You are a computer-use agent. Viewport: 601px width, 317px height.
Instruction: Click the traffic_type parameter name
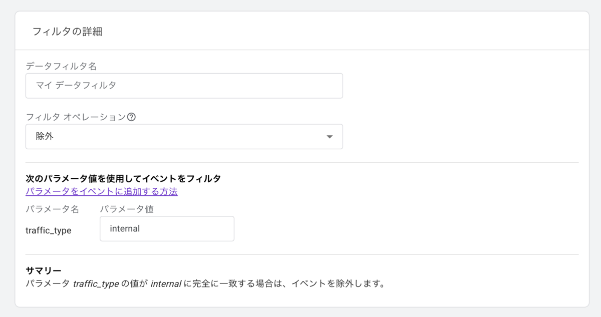pos(48,230)
